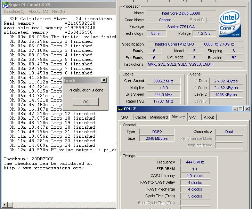Open the About...(A) menu in Super PI

click(39, 11)
